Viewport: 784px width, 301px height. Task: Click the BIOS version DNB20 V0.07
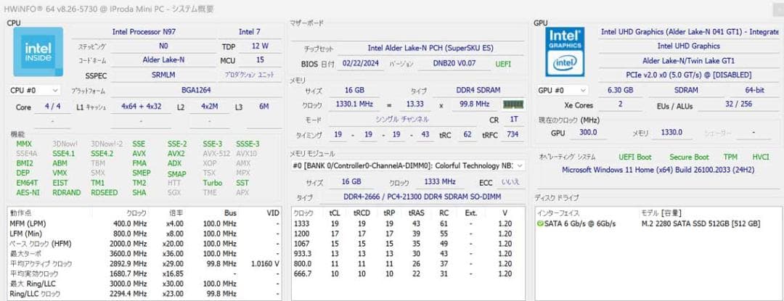(454, 64)
